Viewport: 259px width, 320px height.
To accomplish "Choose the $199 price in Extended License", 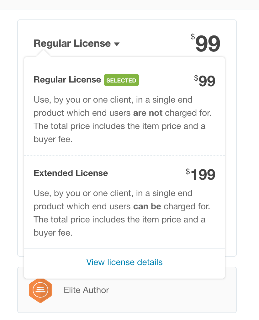I will point(203,175).
